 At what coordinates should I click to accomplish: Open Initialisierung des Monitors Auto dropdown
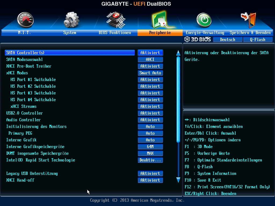(x=150, y=127)
